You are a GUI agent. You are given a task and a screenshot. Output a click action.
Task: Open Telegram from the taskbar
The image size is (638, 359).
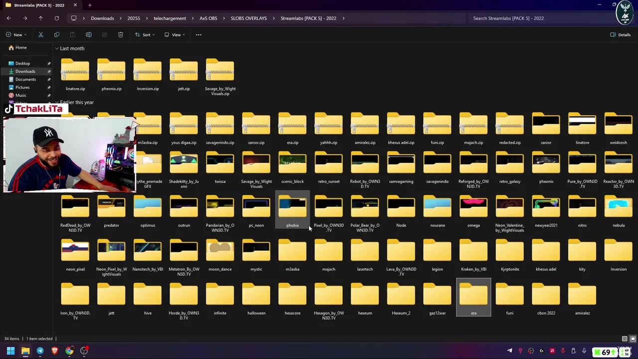40,351
